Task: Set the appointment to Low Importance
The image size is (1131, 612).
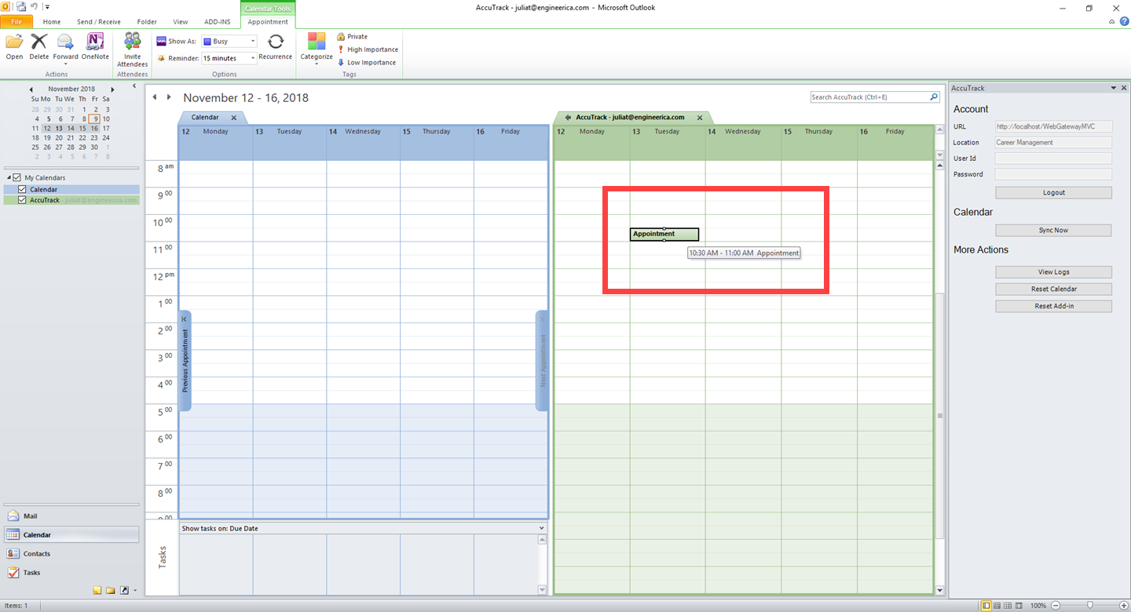Action: tap(366, 63)
